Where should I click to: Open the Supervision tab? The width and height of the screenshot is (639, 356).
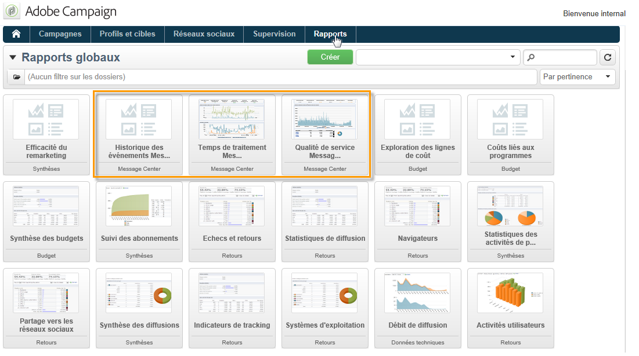[275, 34]
